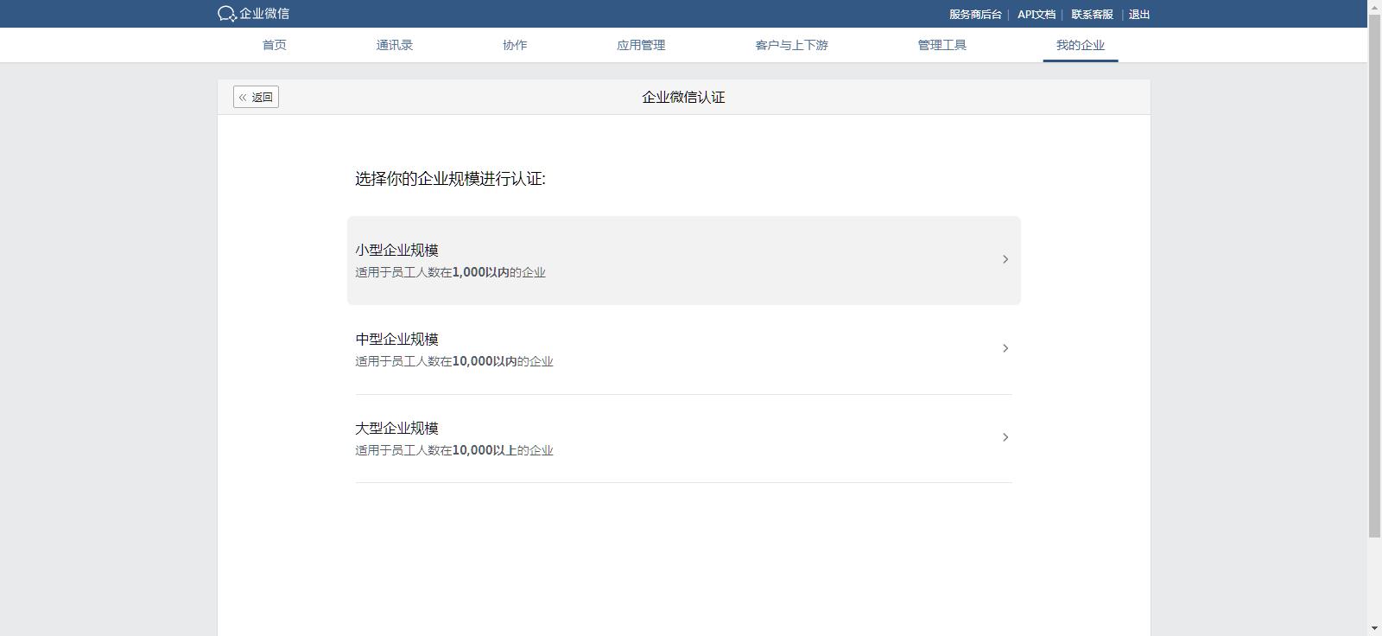Select the 客户与上下游 tab
This screenshot has height=636, width=1382.
(791, 45)
